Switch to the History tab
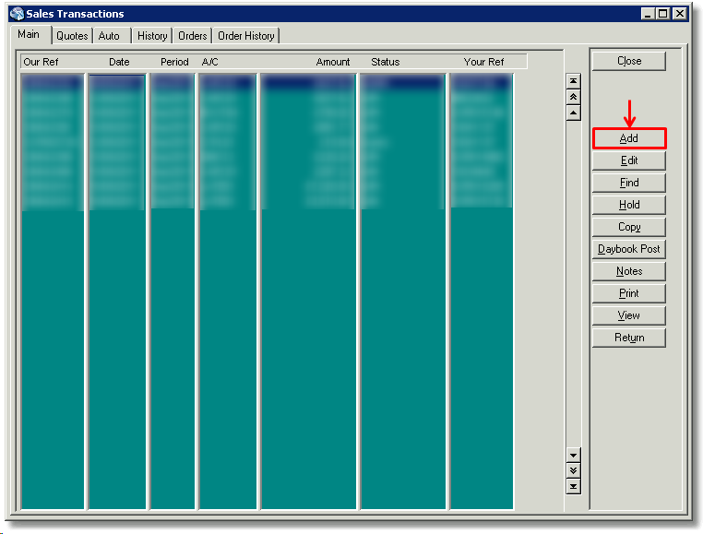This screenshot has height=534, width=703. pyautogui.click(x=152, y=36)
